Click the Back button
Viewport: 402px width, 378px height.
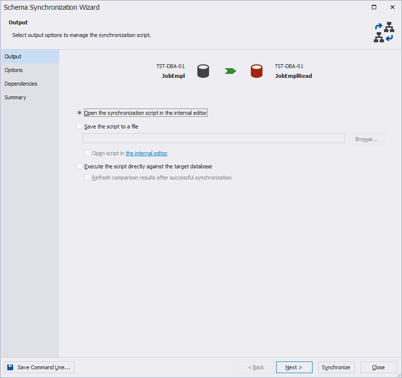point(256,367)
